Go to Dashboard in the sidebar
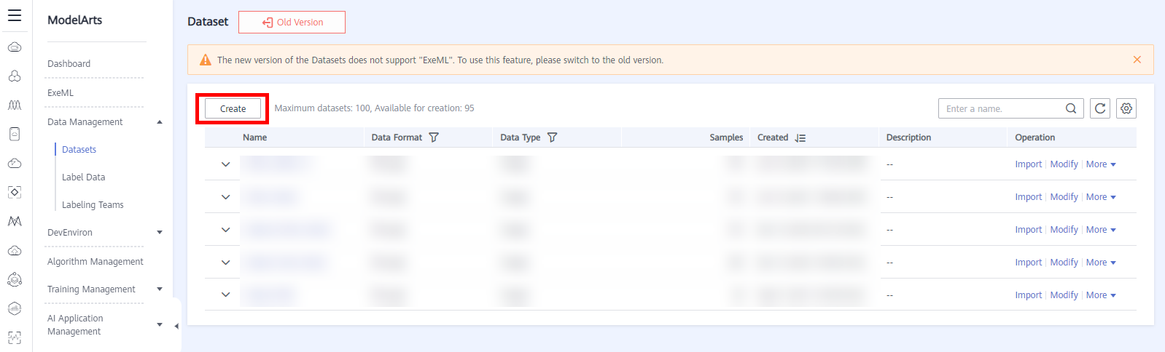This screenshot has width=1165, height=352. (x=69, y=64)
